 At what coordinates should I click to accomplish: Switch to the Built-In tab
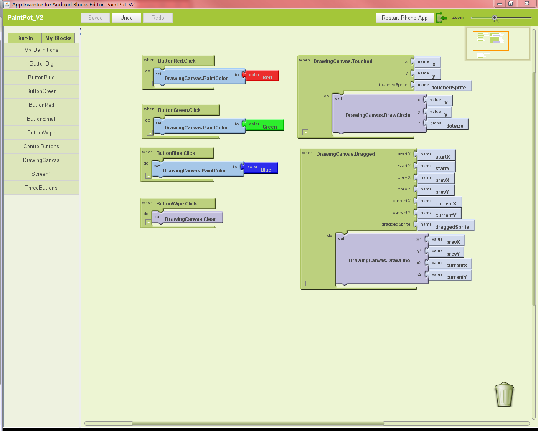pos(25,38)
